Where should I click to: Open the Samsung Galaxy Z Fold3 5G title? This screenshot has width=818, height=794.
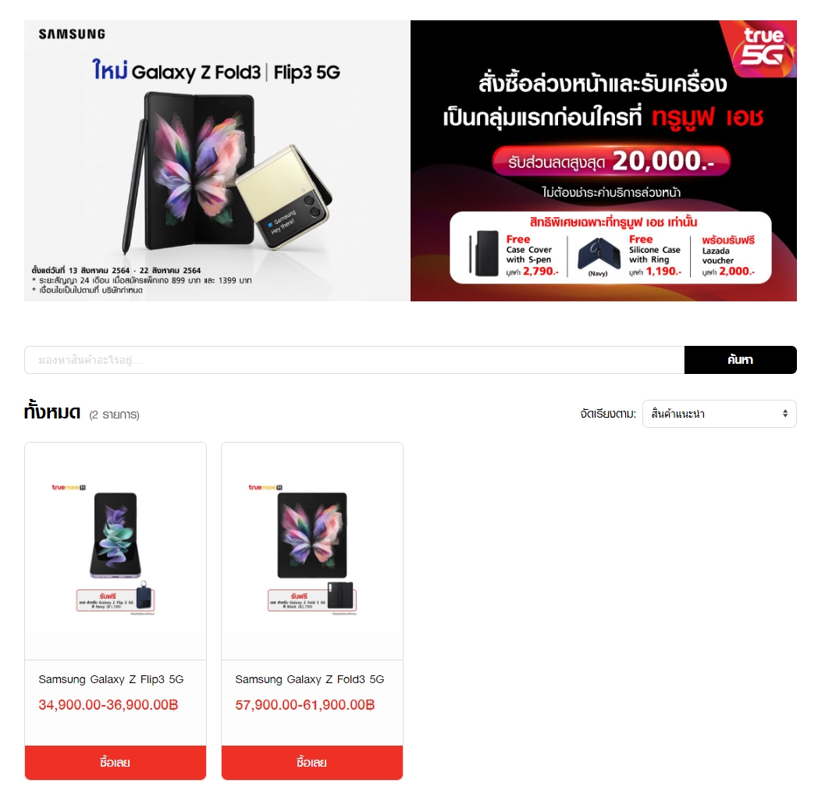pos(309,679)
